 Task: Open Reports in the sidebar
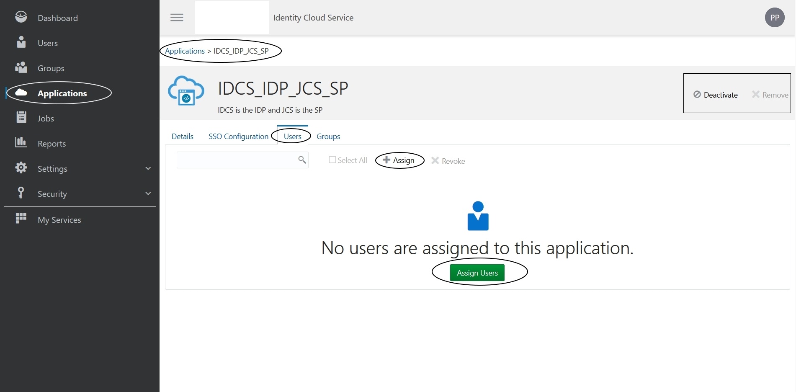click(x=52, y=144)
